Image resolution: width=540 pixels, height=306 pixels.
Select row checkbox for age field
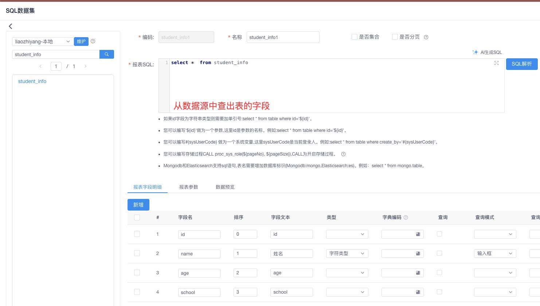[x=137, y=272]
